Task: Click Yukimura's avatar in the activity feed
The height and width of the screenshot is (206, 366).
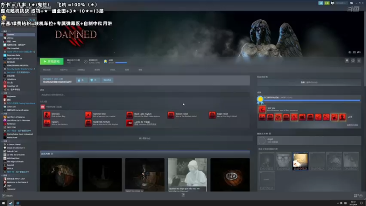Action: [43, 107]
